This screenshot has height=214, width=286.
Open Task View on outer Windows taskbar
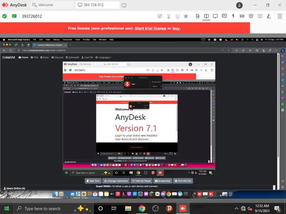coord(114,208)
